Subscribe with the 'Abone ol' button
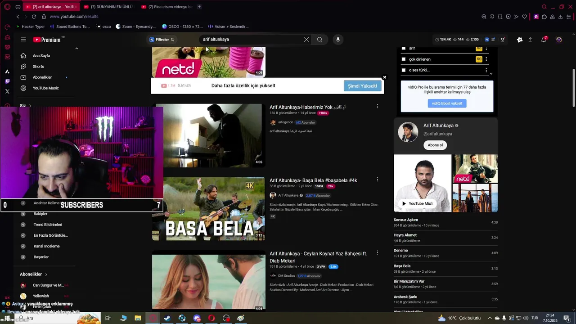 (x=435, y=145)
